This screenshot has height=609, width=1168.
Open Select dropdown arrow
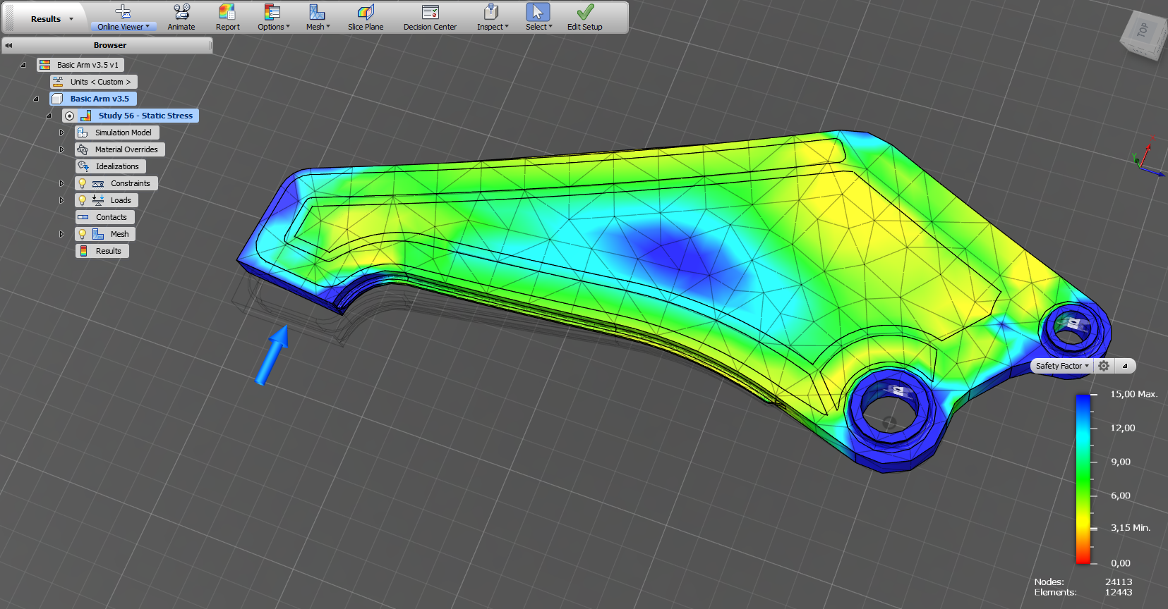click(550, 27)
